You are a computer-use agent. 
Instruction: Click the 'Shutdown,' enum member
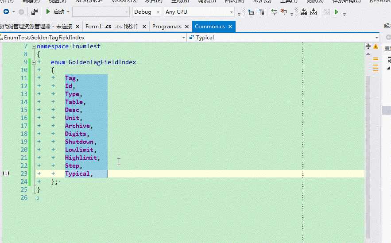(x=81, y=142)
